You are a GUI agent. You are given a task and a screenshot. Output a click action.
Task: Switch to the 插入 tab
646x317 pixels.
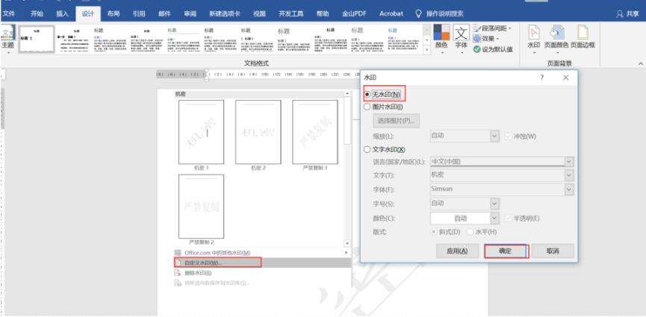[x=62, y=13]
